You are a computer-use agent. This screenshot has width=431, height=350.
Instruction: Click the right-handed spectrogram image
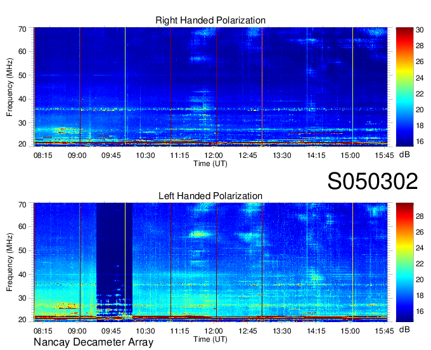(210, 87)
